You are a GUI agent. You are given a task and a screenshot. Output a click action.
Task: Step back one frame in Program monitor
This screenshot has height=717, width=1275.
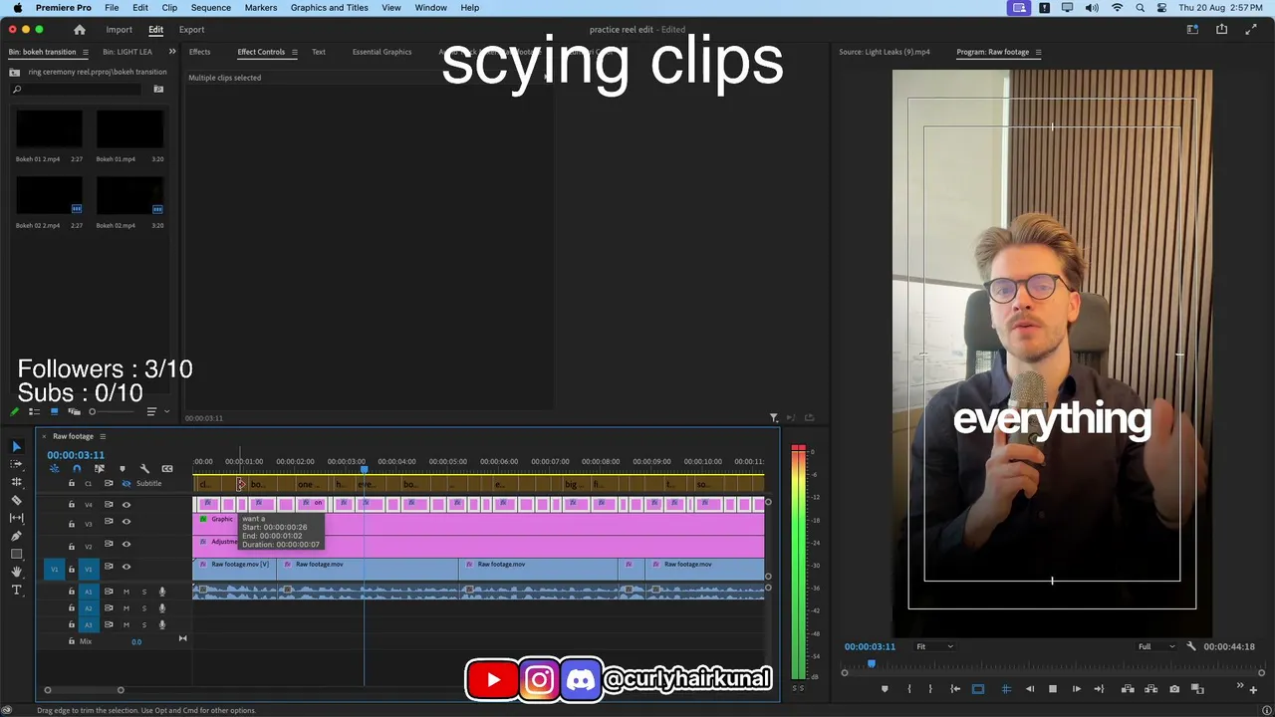[x=1030, y=689]
